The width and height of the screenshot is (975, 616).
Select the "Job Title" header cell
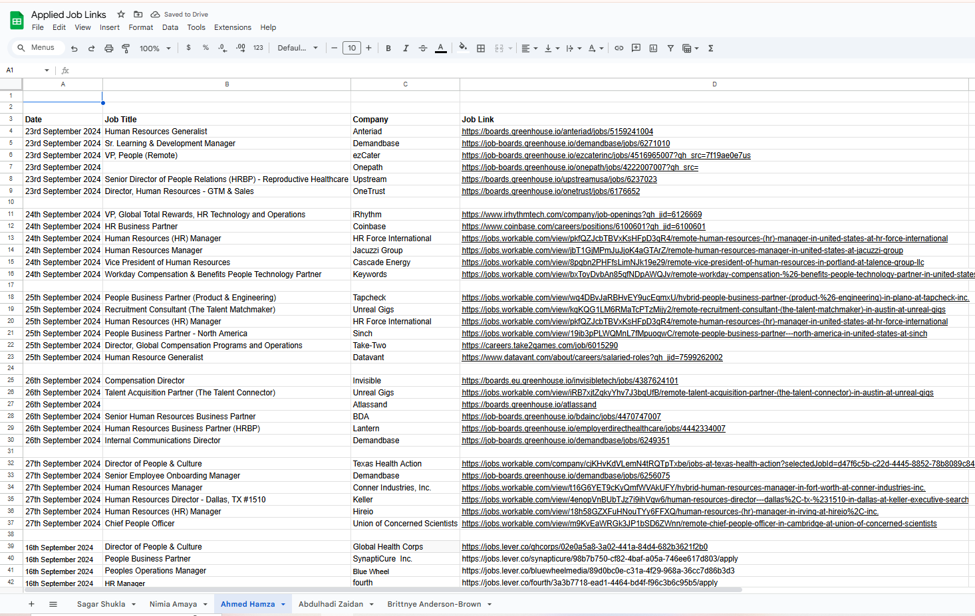(x=227, y=120)
